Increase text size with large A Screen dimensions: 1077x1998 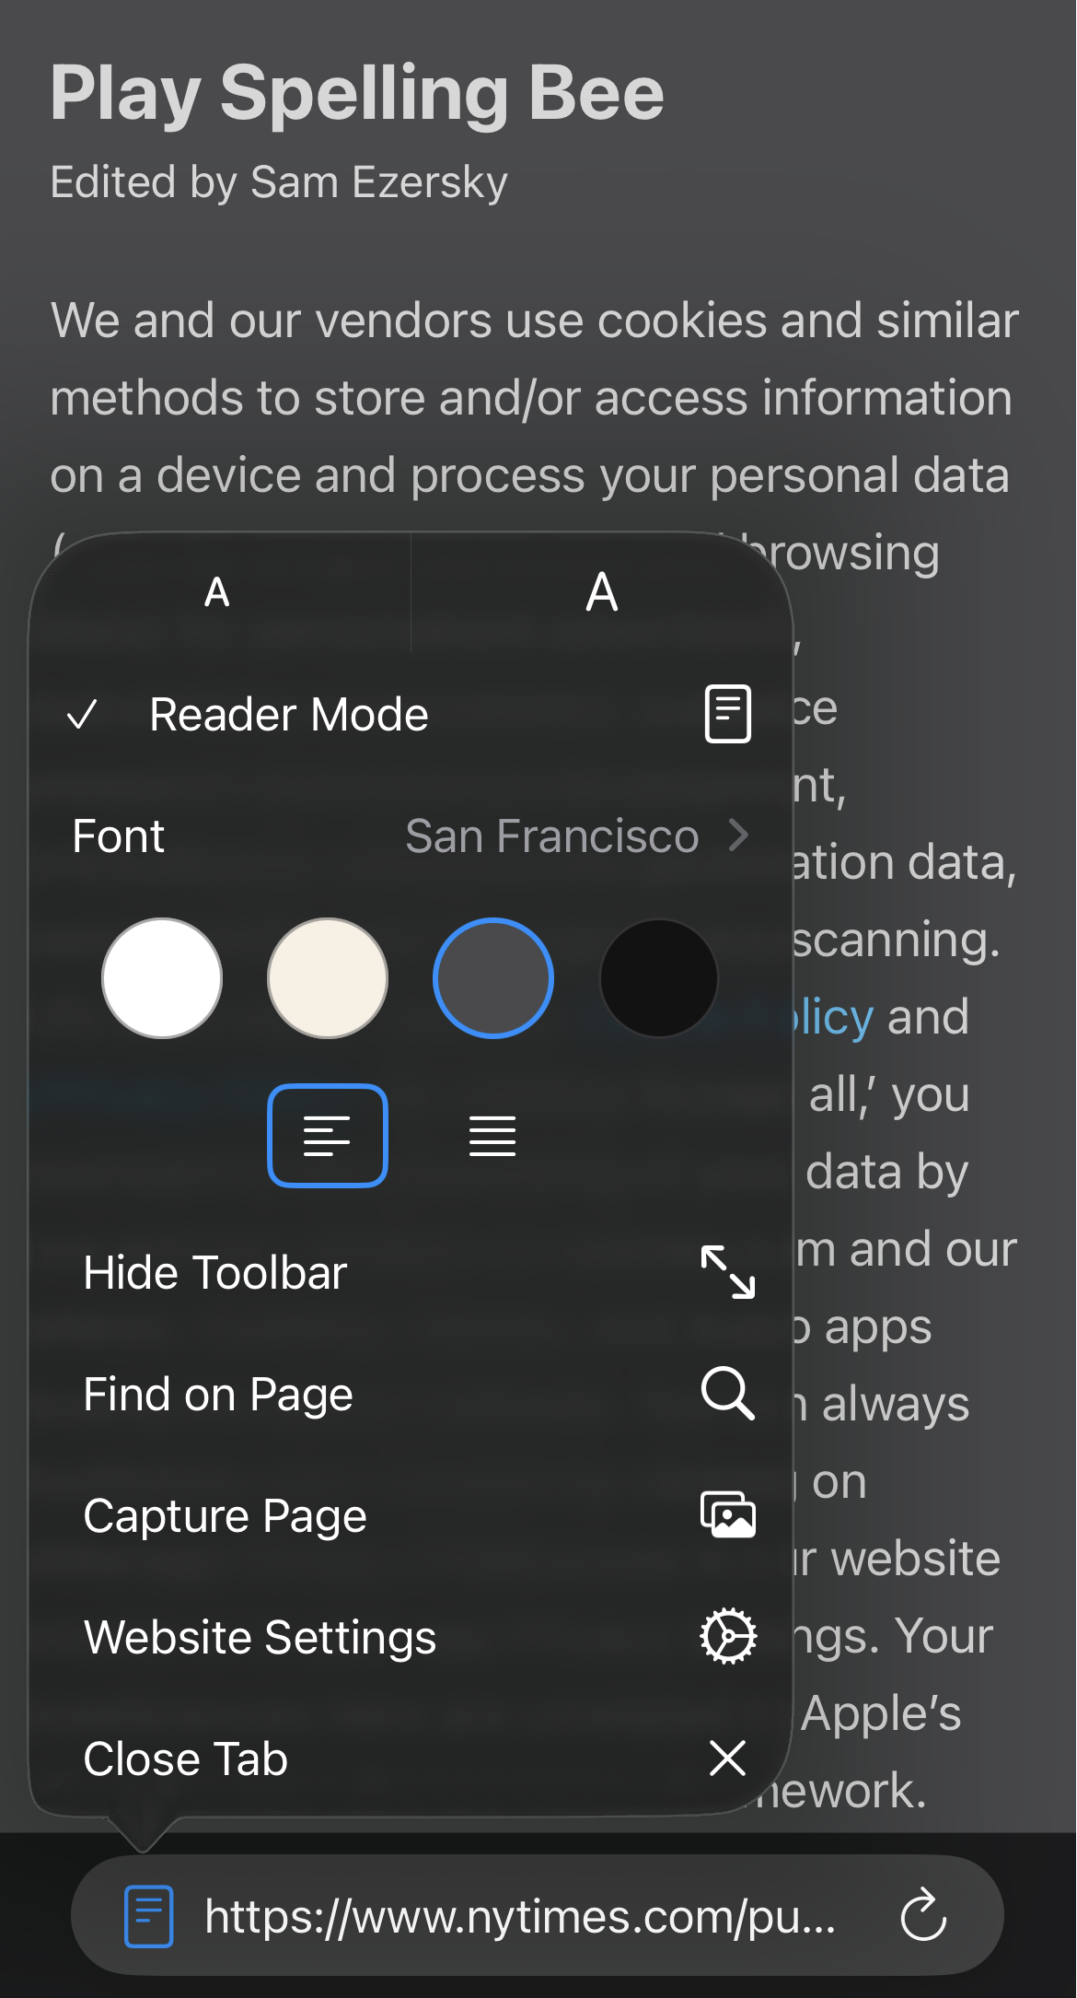(602, 592)
